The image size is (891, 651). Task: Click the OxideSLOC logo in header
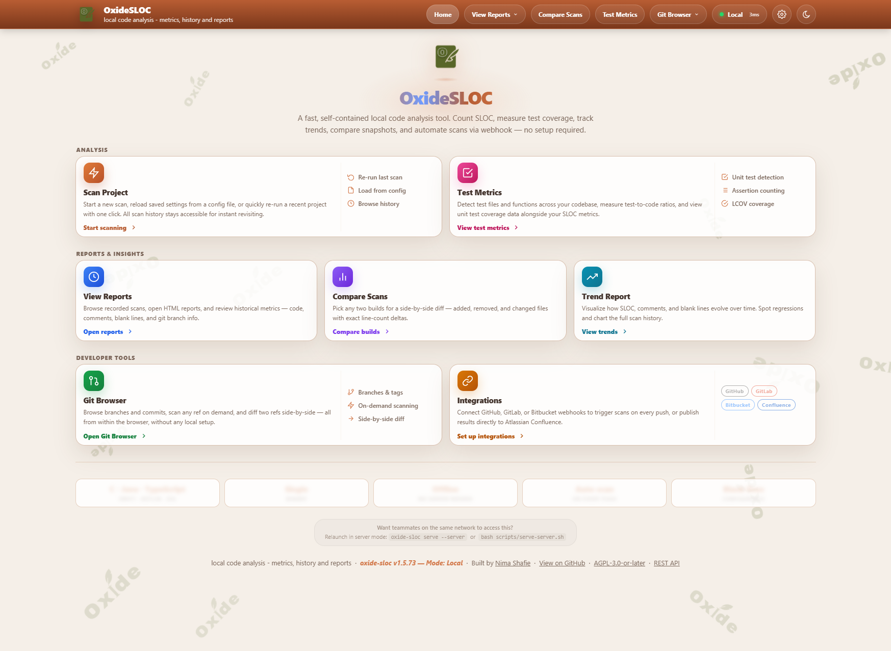point(86,14)
